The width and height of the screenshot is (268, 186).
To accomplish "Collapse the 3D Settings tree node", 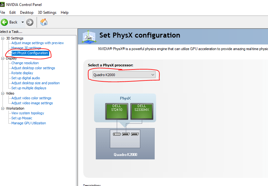I will (3, 38).
